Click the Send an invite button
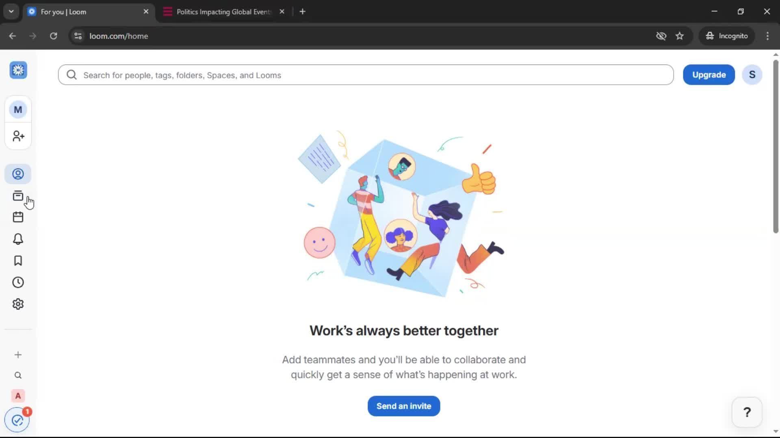The image size is (780, 438). click(403, 406)
